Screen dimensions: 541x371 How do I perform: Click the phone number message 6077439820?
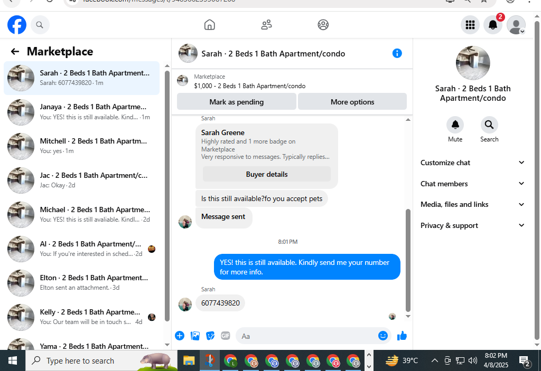click(220, 303)
